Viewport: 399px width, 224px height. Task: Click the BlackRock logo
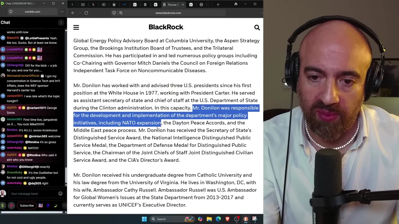166,27
